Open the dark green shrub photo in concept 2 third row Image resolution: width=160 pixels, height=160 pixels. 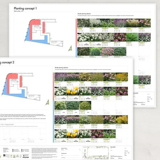pyautogui.click(x=73, y=105)
